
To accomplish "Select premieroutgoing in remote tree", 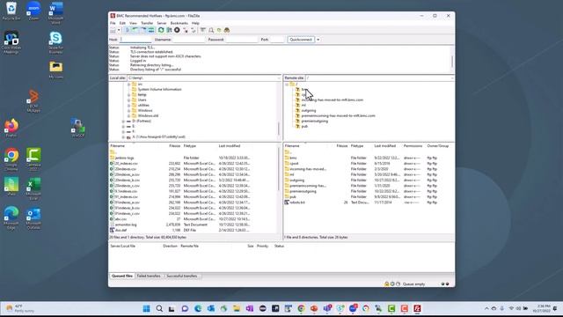I will pos(315,122).
